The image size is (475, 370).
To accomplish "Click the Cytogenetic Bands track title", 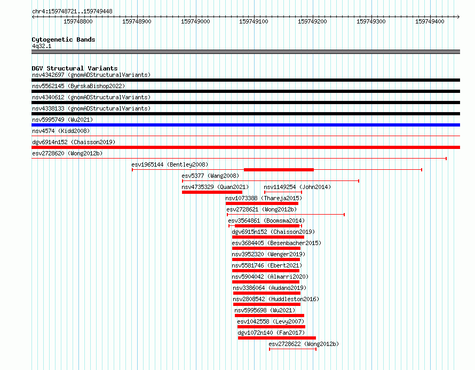I will click(64, 40).
